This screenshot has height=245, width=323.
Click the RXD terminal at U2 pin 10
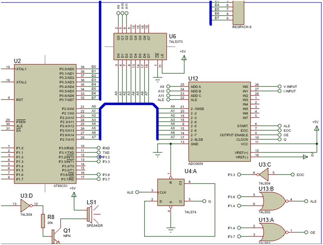[99, 148]
